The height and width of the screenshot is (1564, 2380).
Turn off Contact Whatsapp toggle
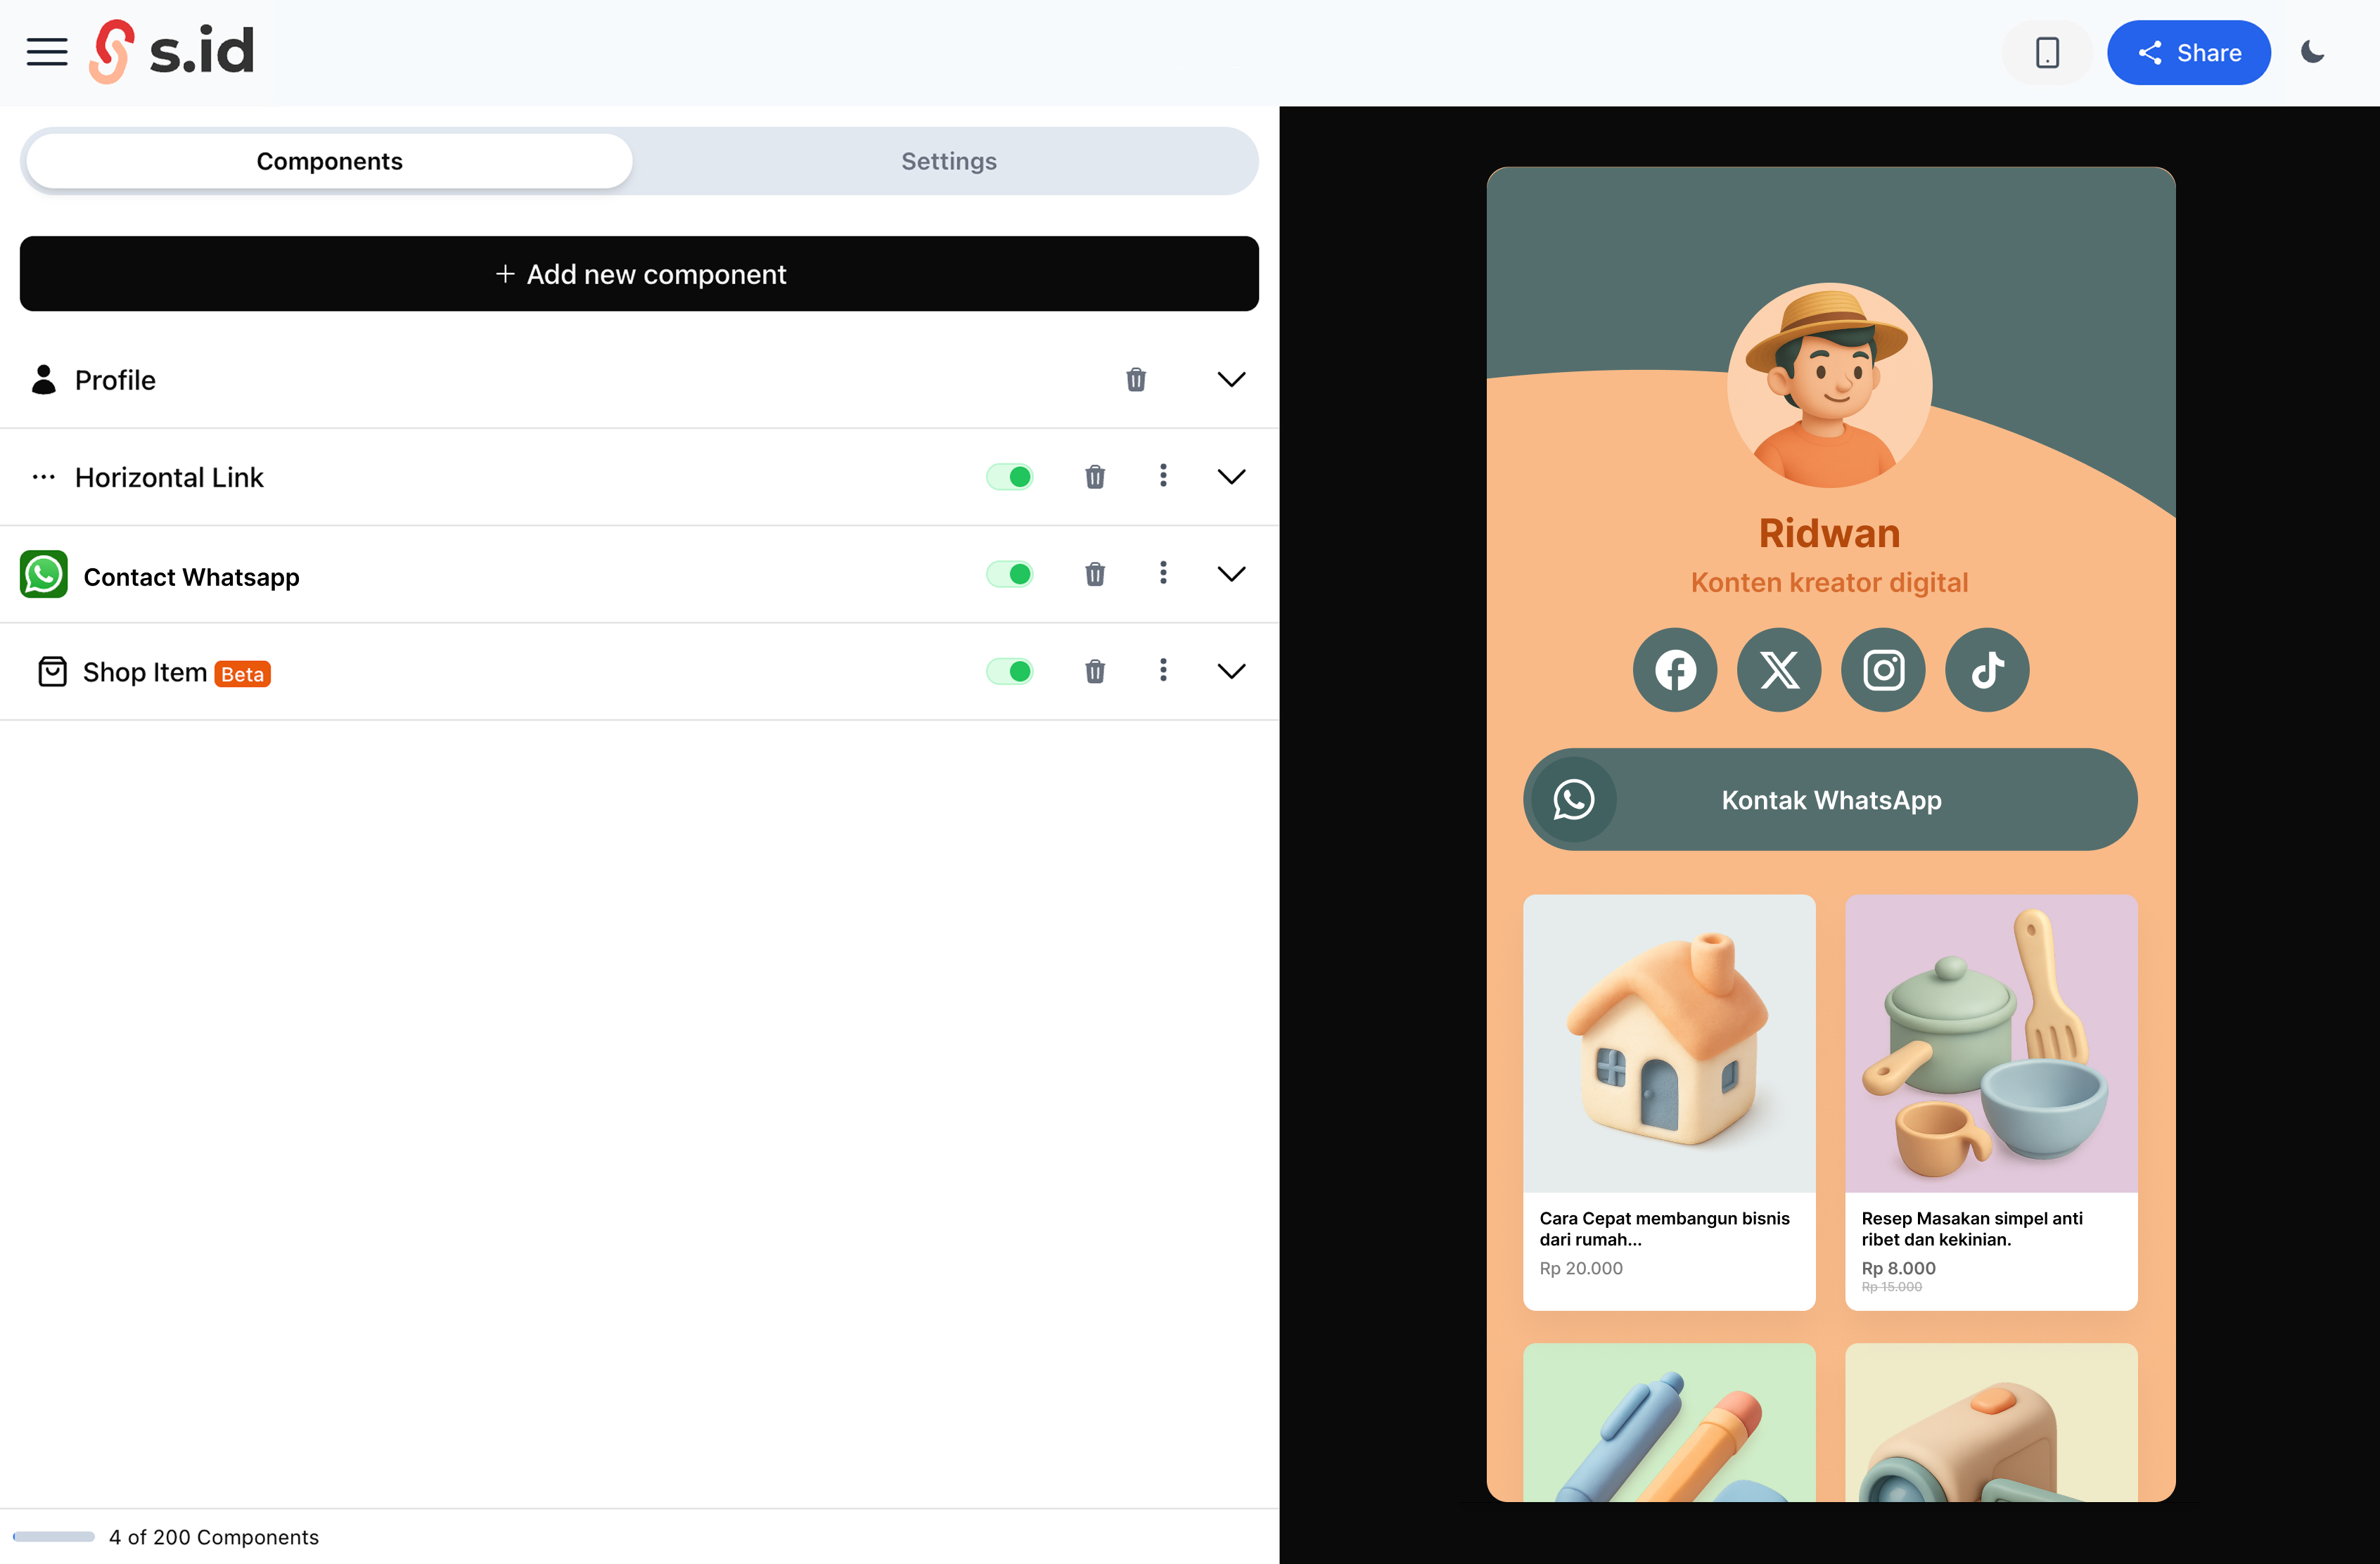1009,574
